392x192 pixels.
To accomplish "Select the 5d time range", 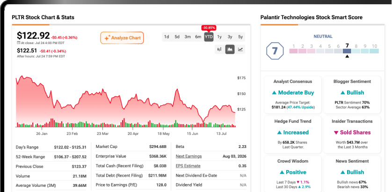I will [177, 37].
